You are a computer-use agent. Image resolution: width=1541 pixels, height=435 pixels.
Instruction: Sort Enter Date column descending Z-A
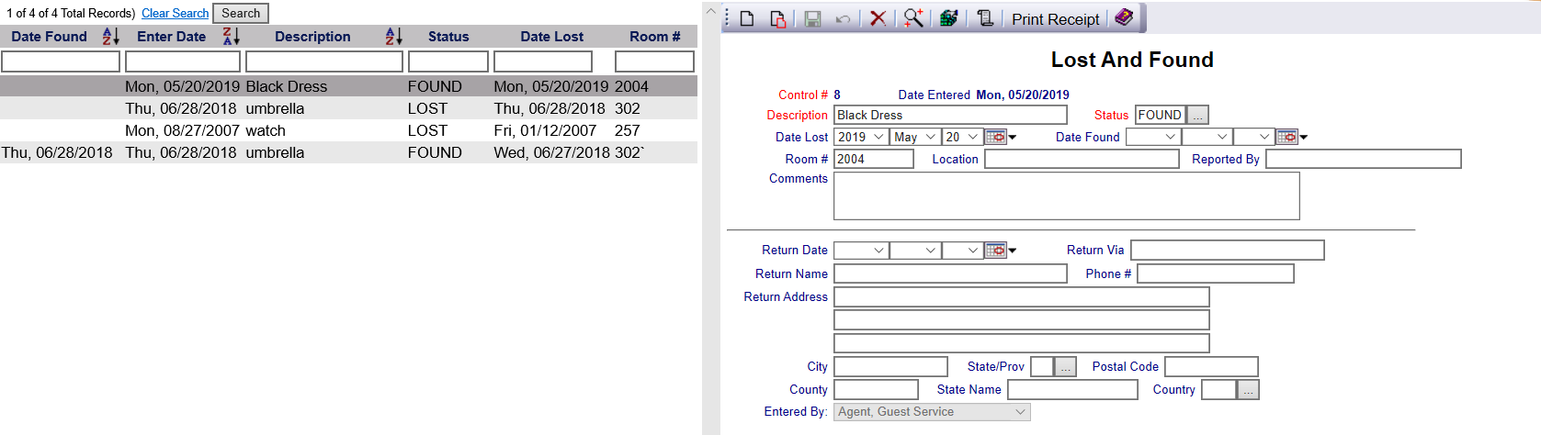tap(232, 37)
